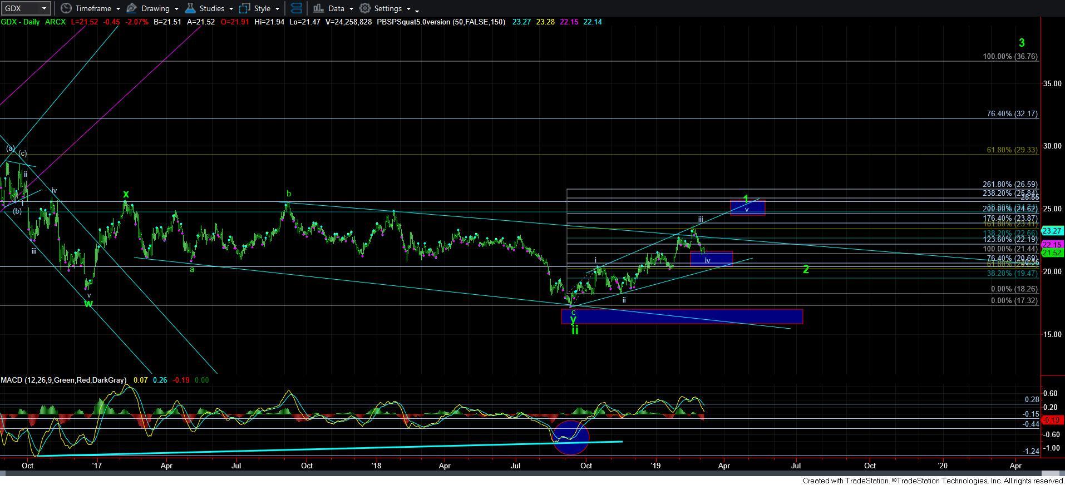1065x485 pixels.
Task: Click the Studies flask icon
Action: pyautogui.click(x=190, y=8)
